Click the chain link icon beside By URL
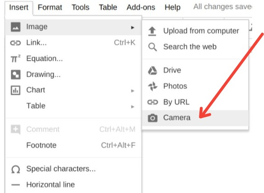The image size is (264, 193). [x=153, y=102]
